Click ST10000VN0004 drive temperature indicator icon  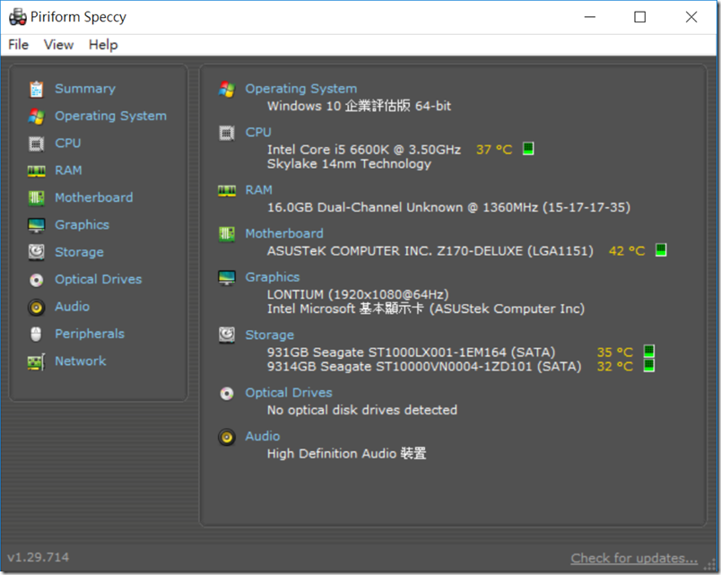pyautogui.click(x=648, y=366)
